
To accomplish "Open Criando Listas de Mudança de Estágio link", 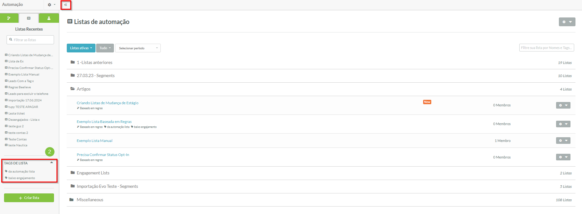I will [x=107, y=103].
